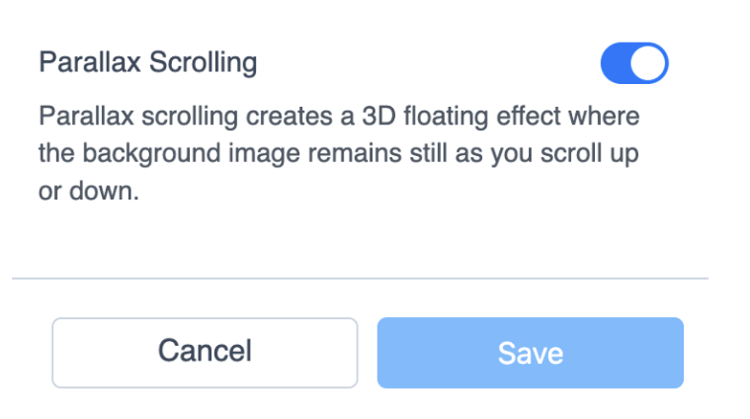Click the word Save inside the blue button
This screenshot has height=419, width=750.
(x=531, y=354)
